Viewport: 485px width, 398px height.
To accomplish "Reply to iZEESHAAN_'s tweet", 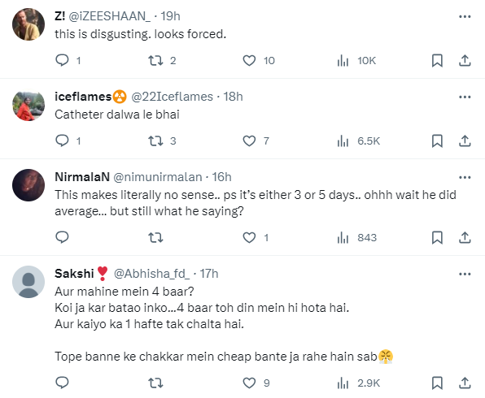I will click(62, 60).
